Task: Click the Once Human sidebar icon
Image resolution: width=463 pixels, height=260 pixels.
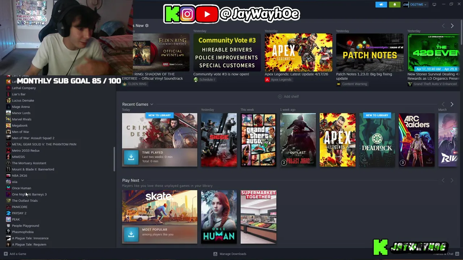Action: point(8,188)
